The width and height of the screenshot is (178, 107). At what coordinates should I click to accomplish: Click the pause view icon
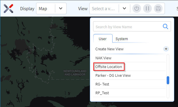coord(147,8)
